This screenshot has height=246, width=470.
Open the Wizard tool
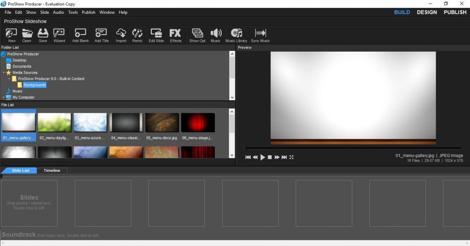coord(59,35)
